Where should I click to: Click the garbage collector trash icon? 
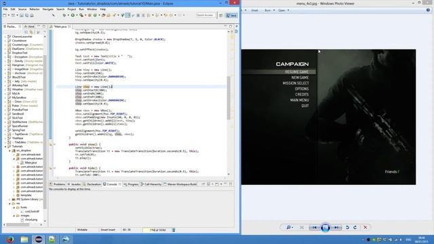tap(174, 230)
